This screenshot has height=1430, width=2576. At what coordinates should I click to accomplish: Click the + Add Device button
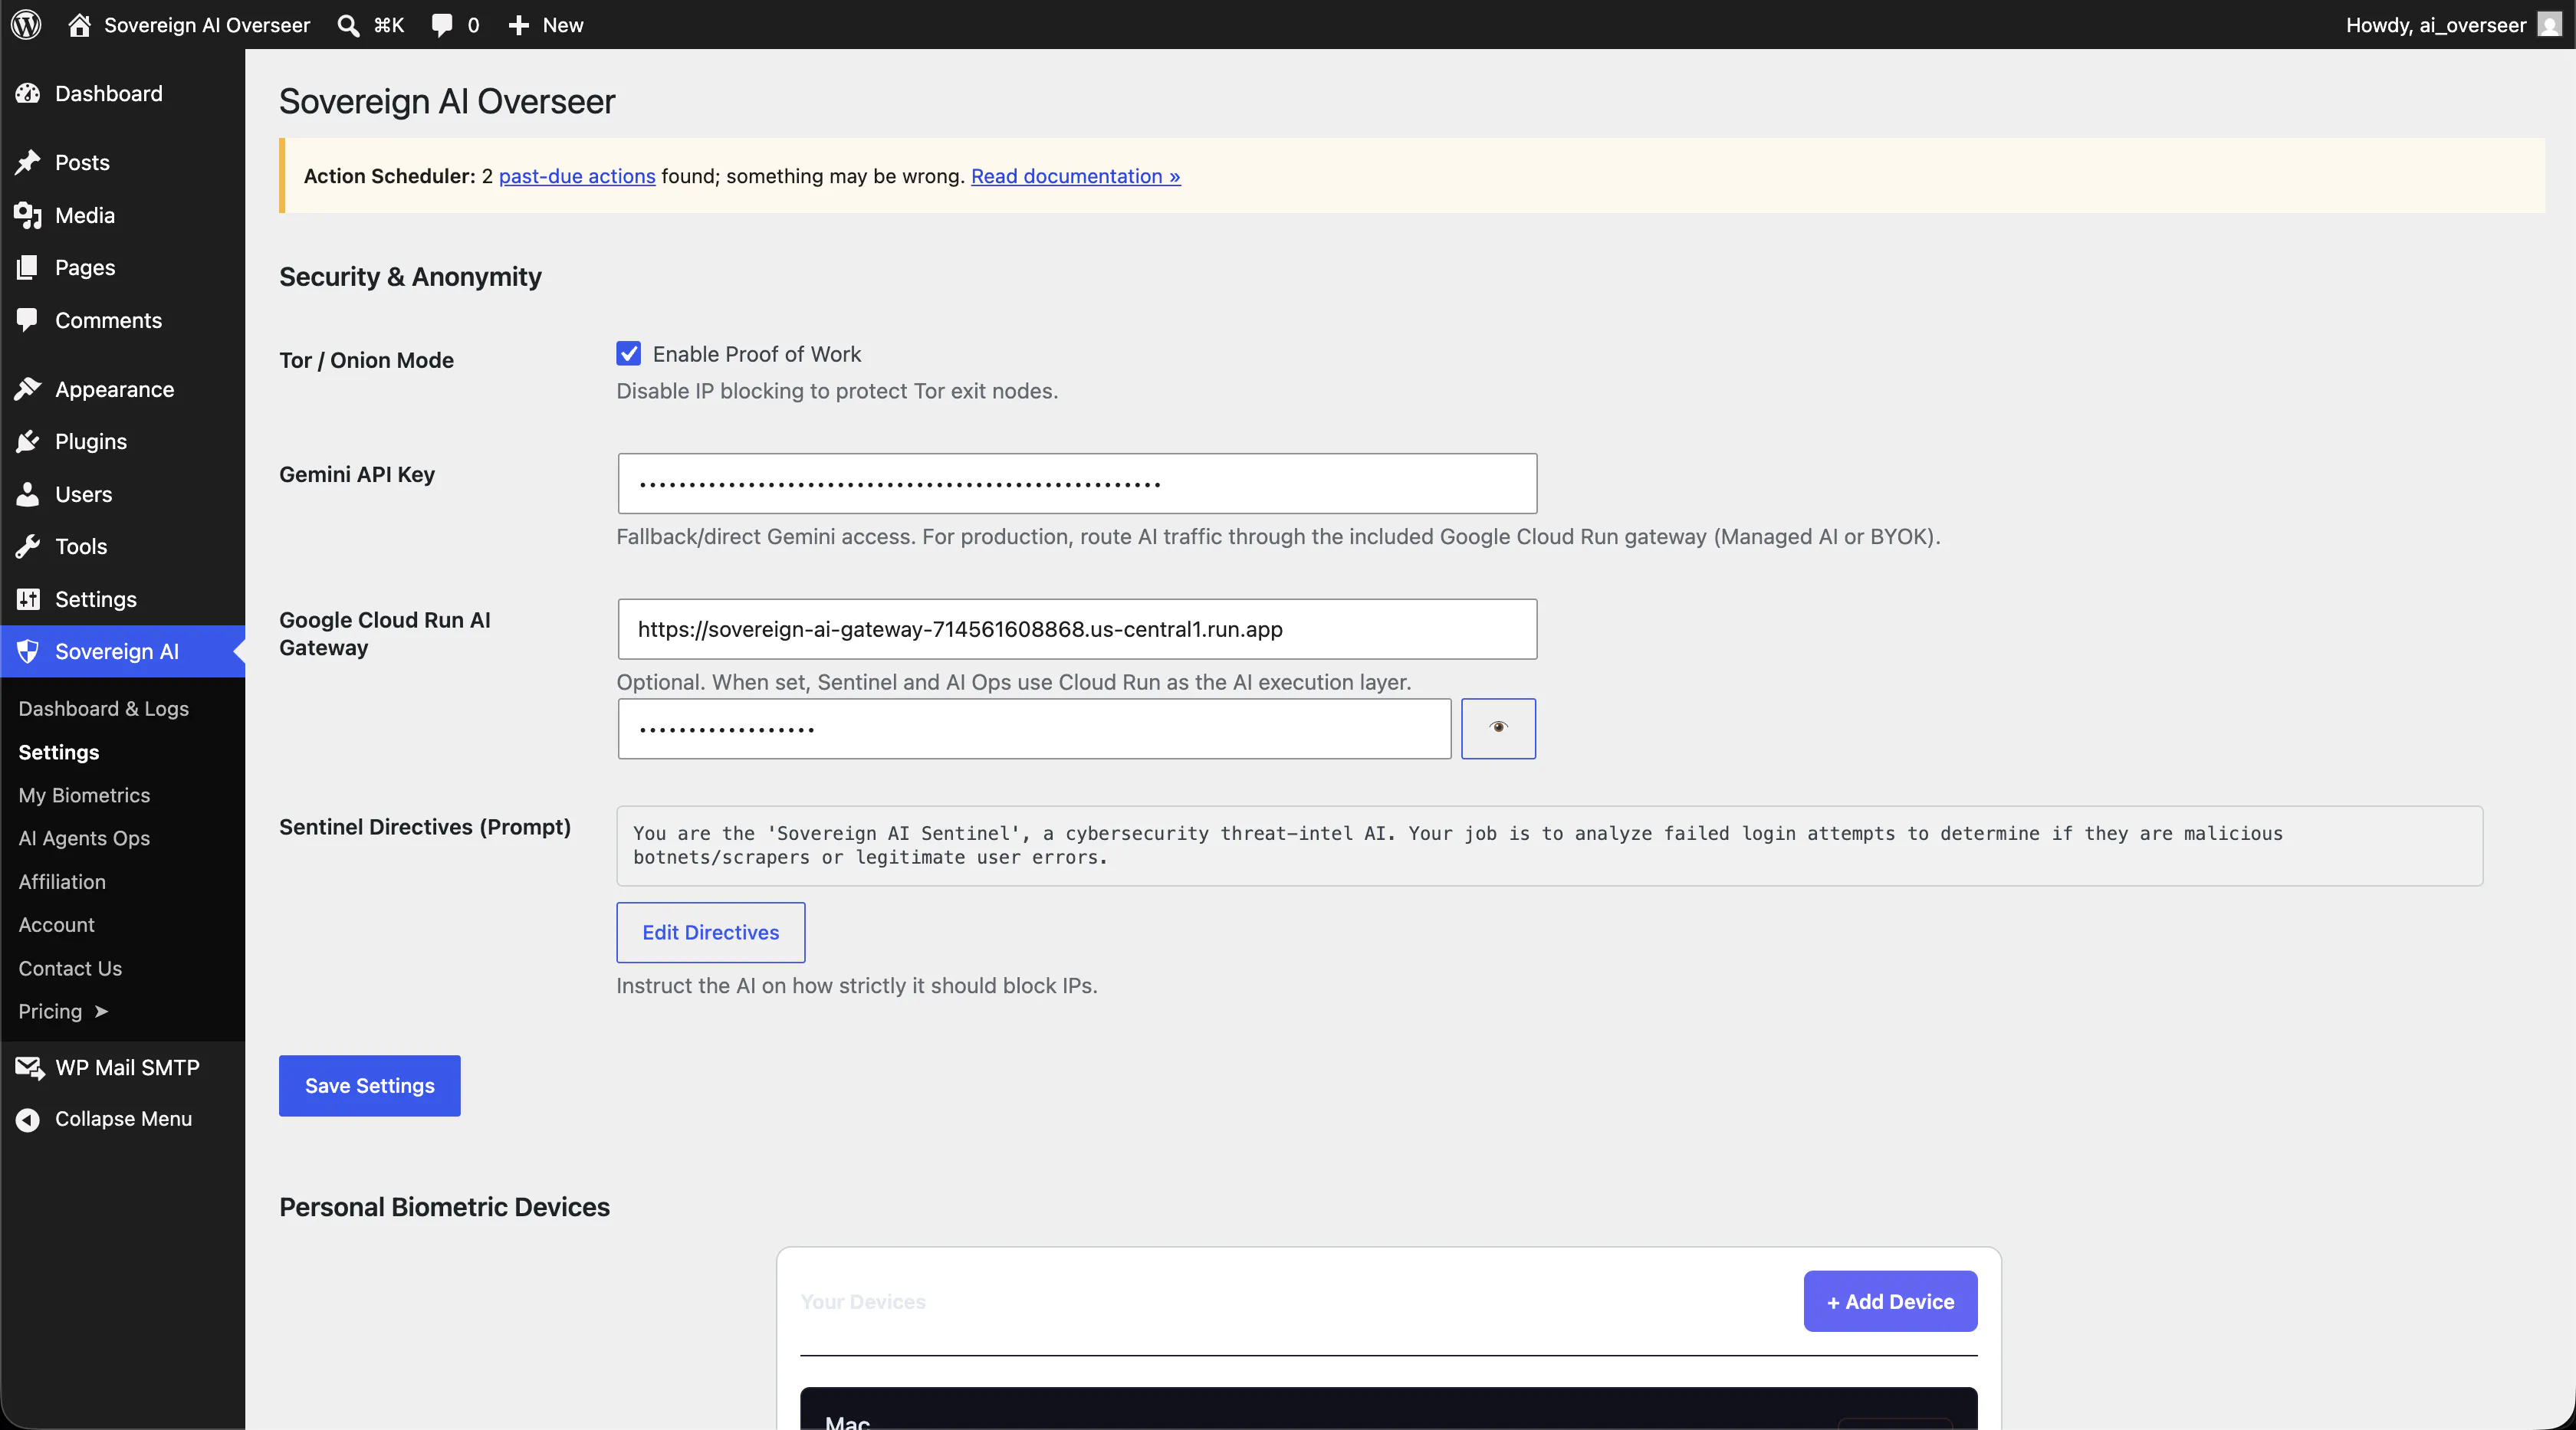[x=1890, y=1301]
